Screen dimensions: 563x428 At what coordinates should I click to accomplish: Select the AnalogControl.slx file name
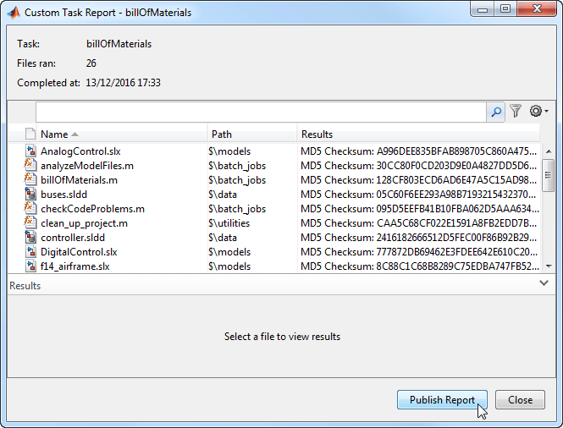pos(80,151)
